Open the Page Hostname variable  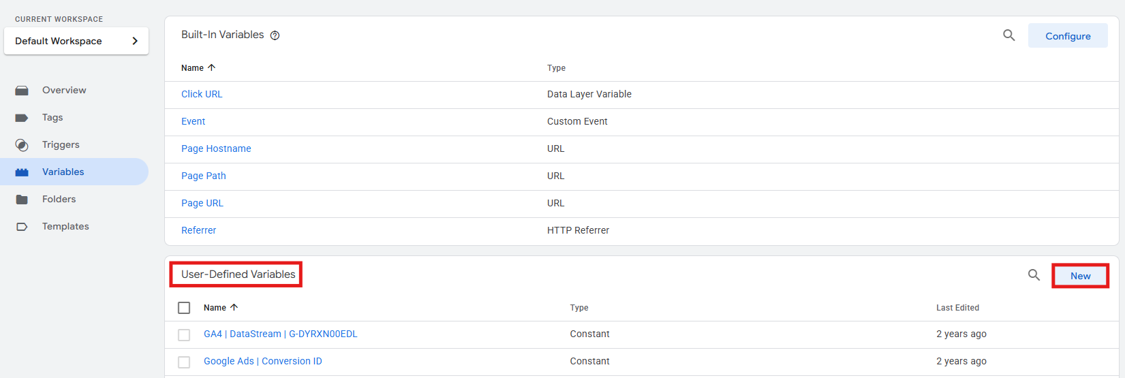point(216,148)
